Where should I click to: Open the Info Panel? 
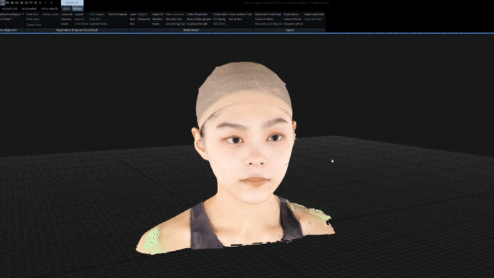219,24
